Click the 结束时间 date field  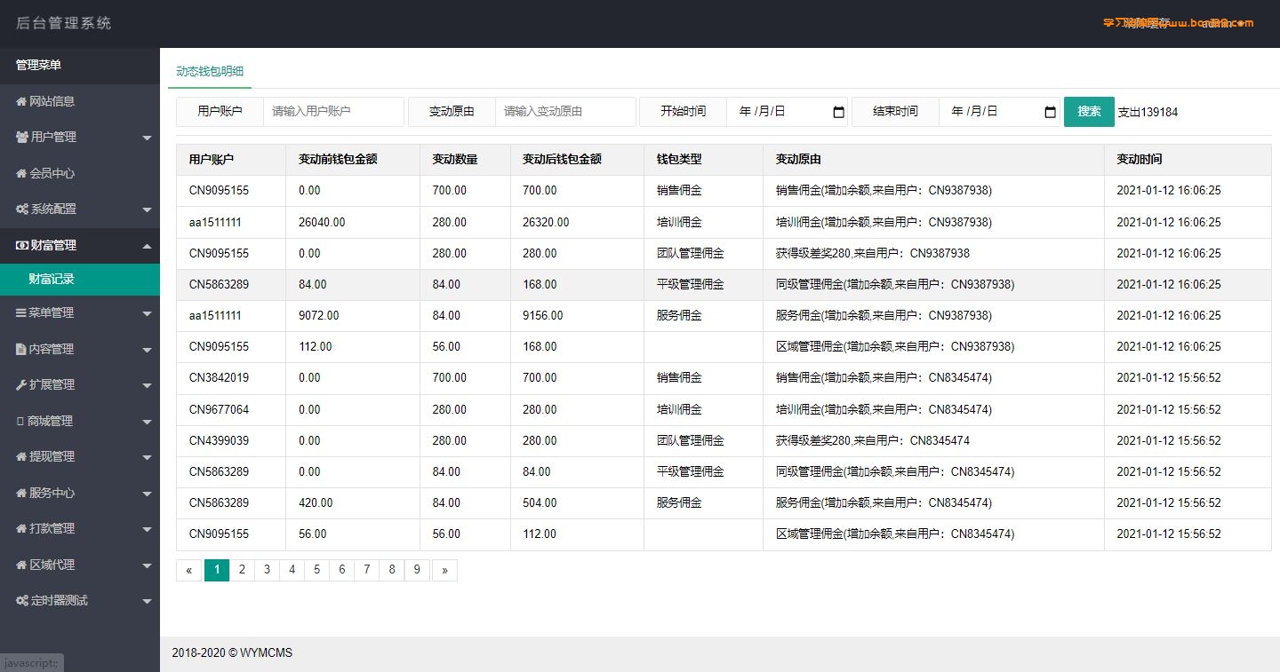click(x=999, y=112)
